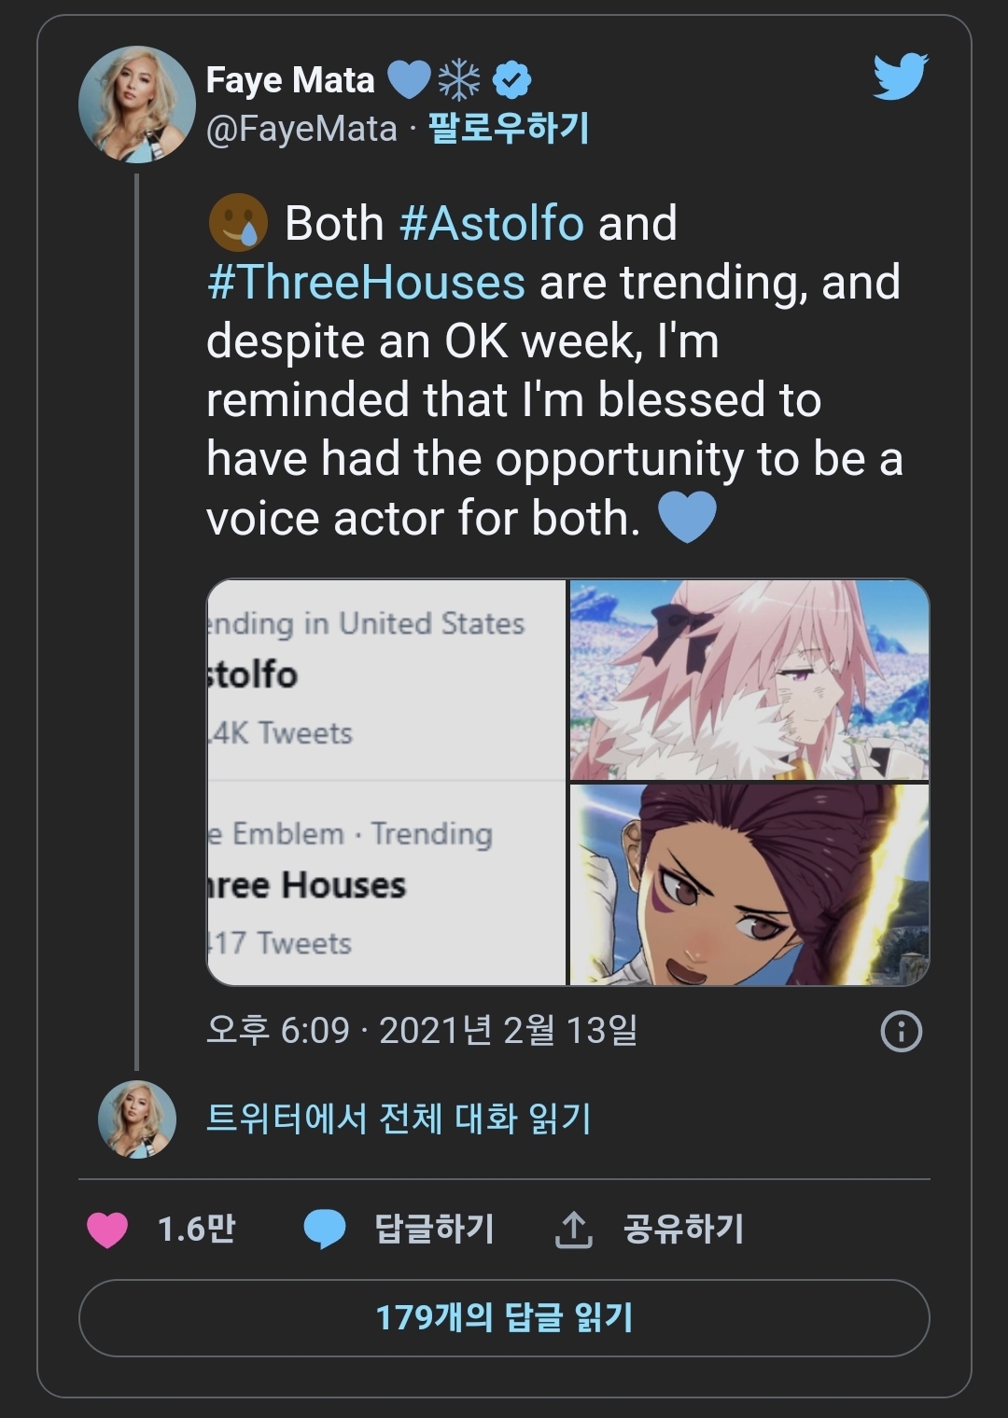
Task: Open the pink-haired Astolfo image
Action: pyautogui.click(x=749, y=680)
